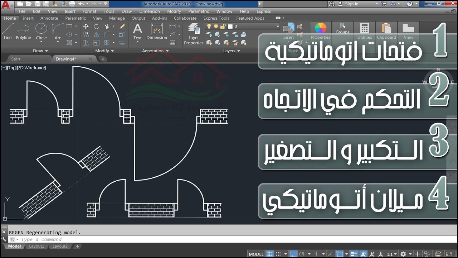The width and height of the screenshot is (458, 258).
Task: Open the layer name dropdown showing 0
Action: click(242, 26)
